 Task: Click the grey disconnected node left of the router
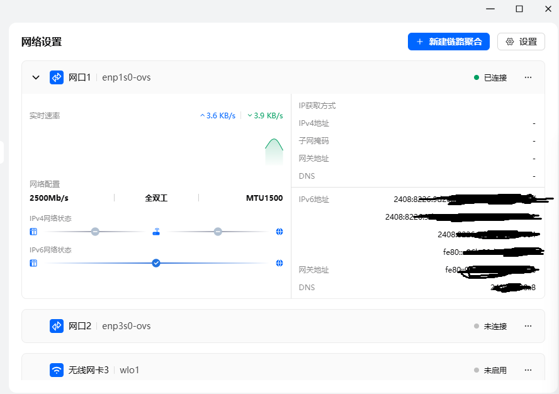95,232
